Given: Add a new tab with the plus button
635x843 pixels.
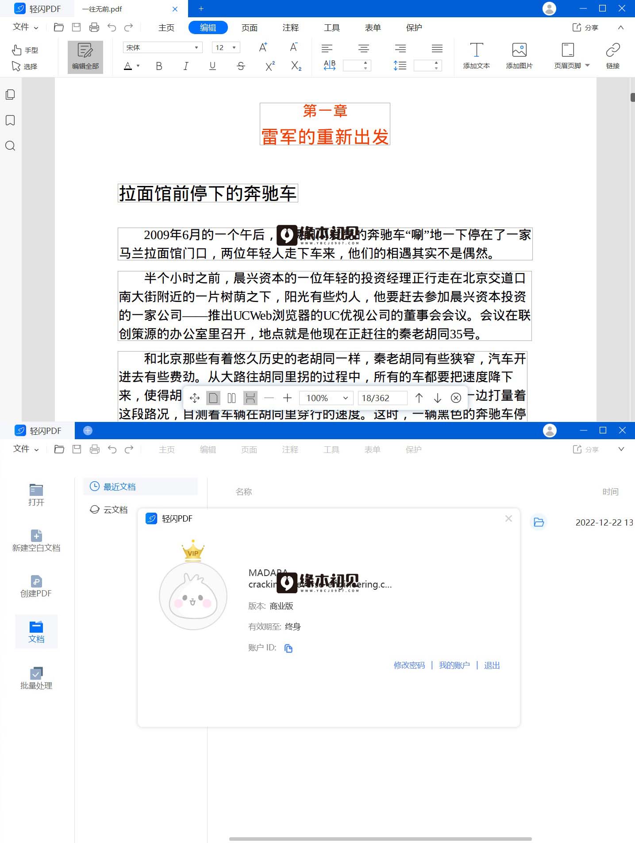Looking at the screenshot, I should [x=201, y=9].
